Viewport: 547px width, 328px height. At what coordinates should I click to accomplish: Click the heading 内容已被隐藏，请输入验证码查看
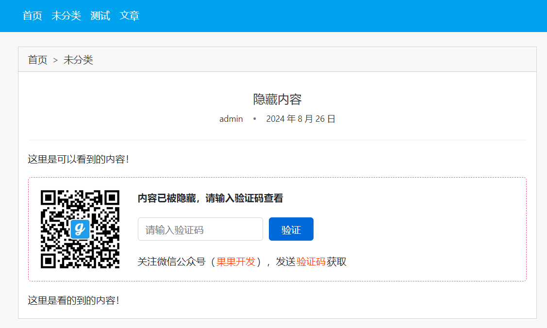(x=210, y=198)
